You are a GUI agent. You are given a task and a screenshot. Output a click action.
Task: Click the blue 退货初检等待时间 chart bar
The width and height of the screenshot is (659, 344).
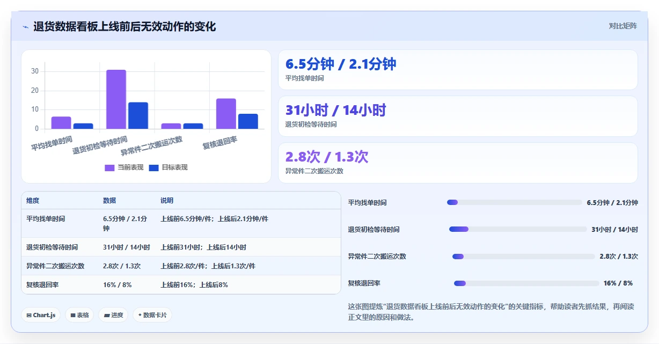click(x=138, y=115)
